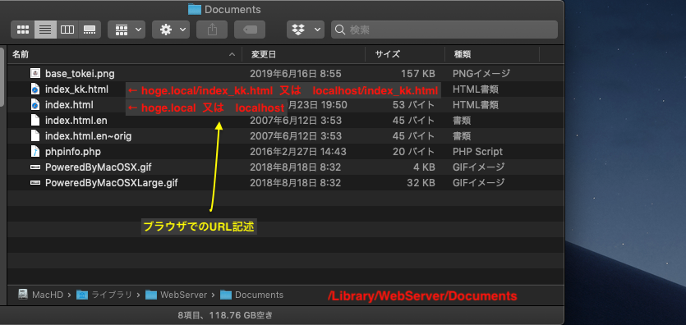Click the HTML書類 type of index_kk.html

click(x=476, y=89)
